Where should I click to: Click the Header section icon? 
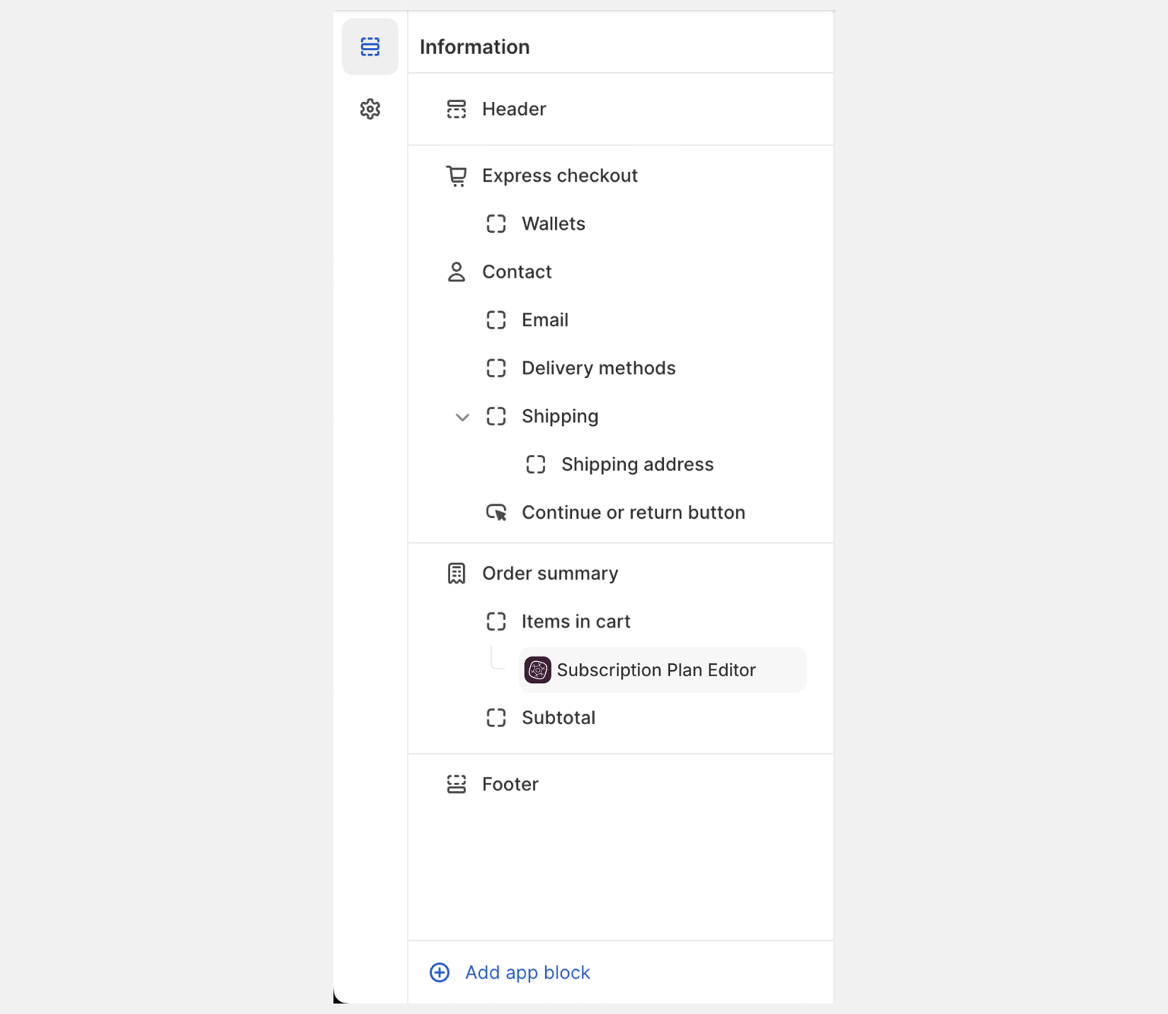click(x=456, y=109)
